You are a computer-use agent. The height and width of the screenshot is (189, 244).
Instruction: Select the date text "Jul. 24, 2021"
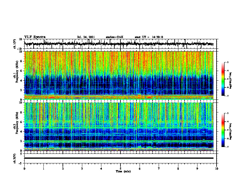tap(86, 37)
